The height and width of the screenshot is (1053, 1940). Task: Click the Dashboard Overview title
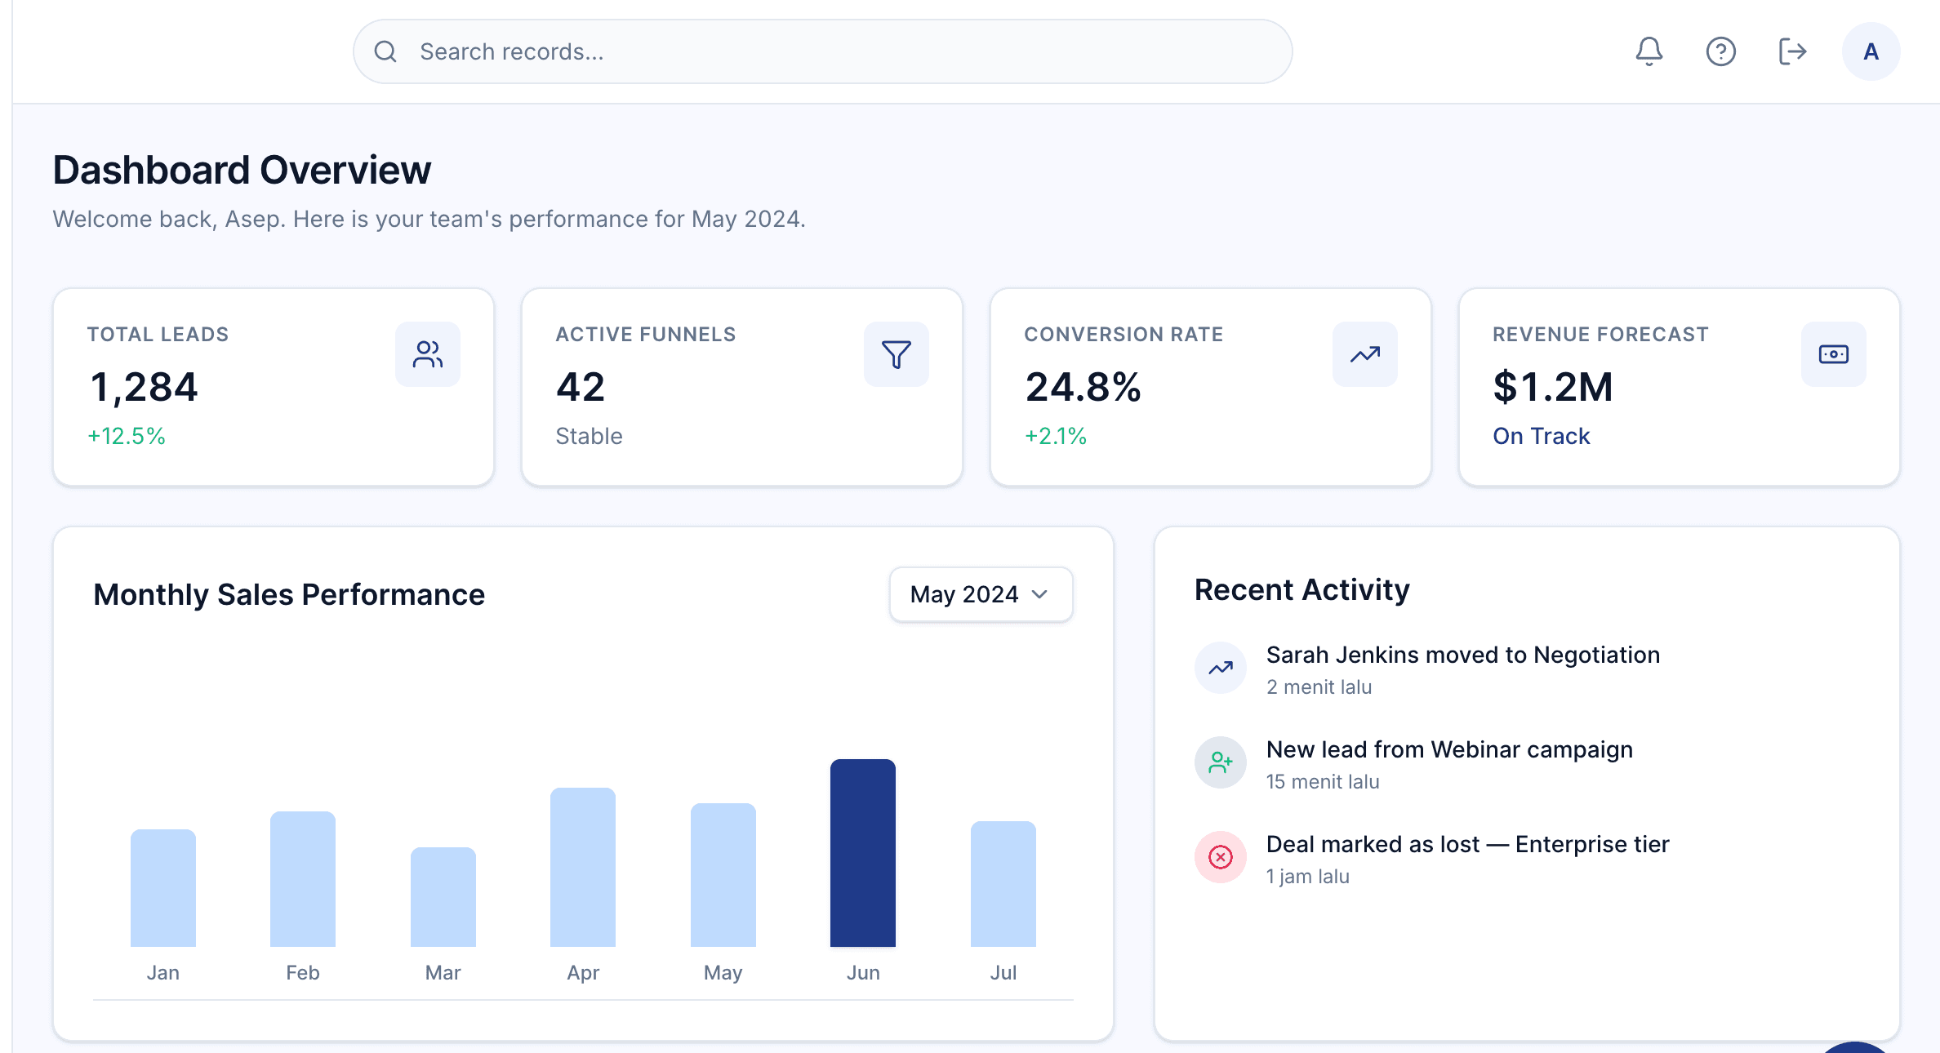242,170
